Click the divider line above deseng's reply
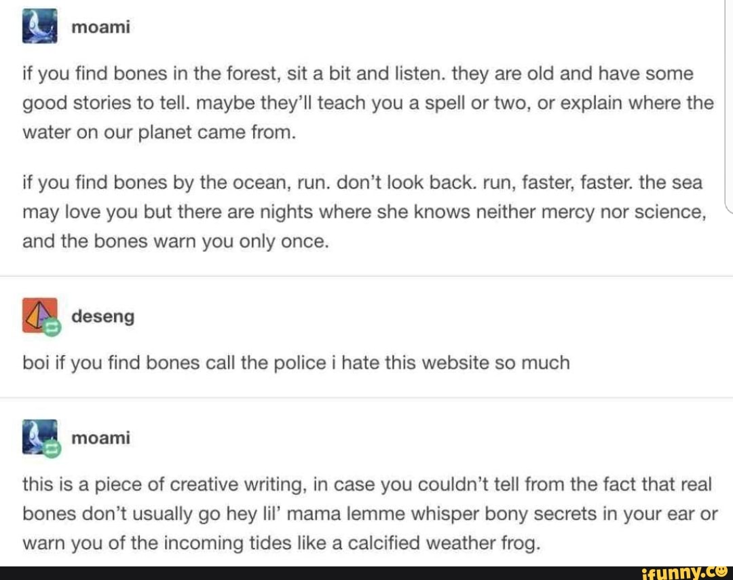This screenshot has width=733, height=580. (366, 276)
